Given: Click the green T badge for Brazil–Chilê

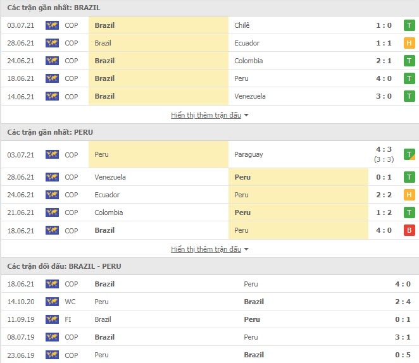Looking at the screenshot, I should (x=409, y=25).
